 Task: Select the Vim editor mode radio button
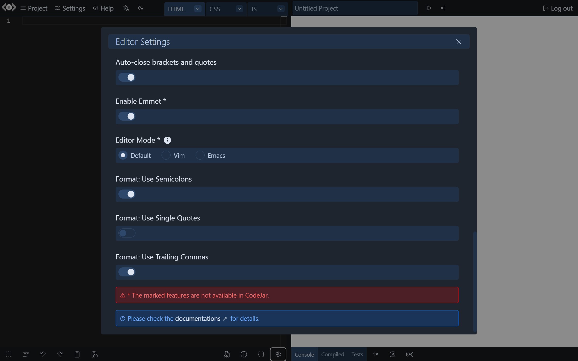coord(165,155)
